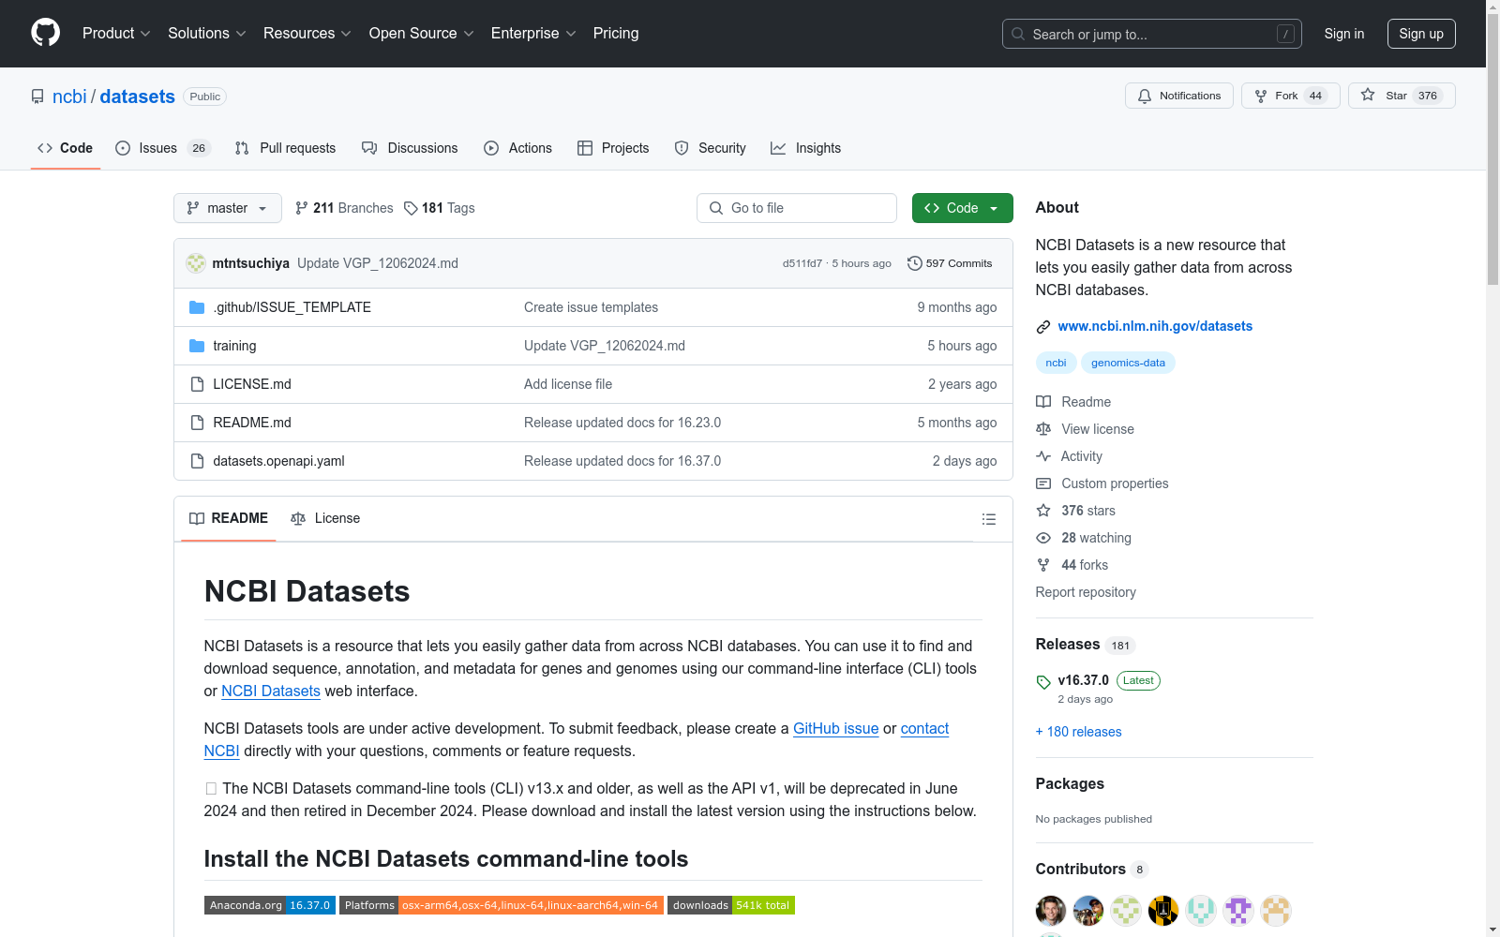1500x937 pixels.
Task: Open the Security tab
Action: [711, 148]
